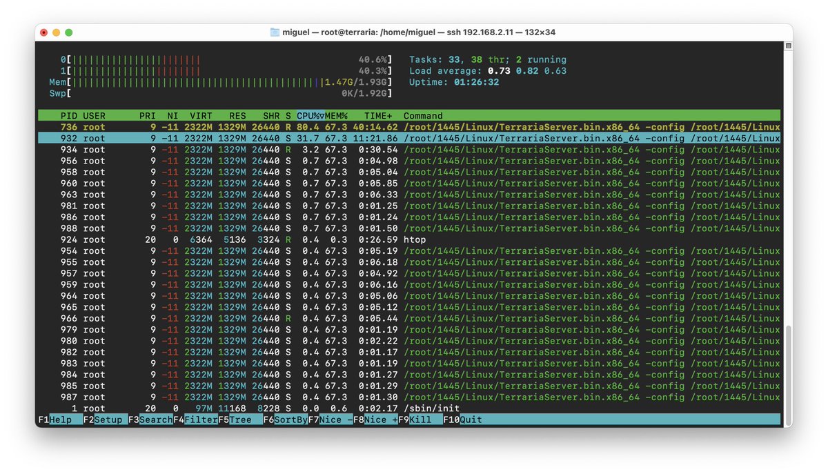Select the process row with PID 987
This screenshot has width=828, height=474.
click(x=409, y=397)
